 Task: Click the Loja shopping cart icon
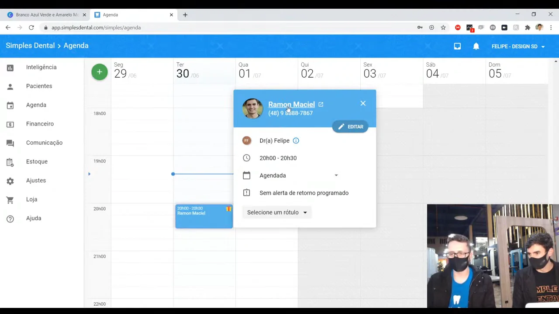(x=10, y=200)
